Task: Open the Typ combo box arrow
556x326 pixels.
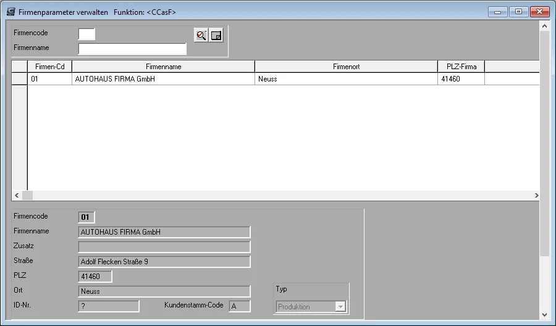Action: pyautogui.click(x=340, y=306)
